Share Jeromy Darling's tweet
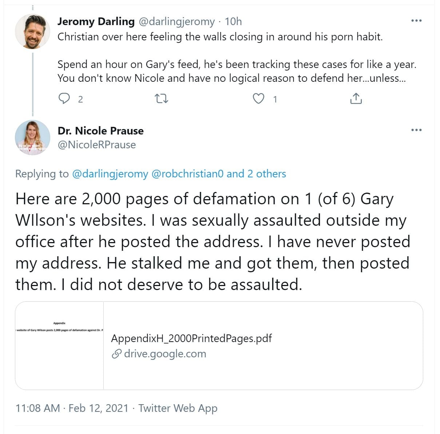 pyautogui.click(x=356, y=99)
